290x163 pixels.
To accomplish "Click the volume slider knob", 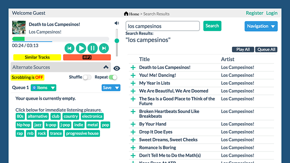I will 117,41.
